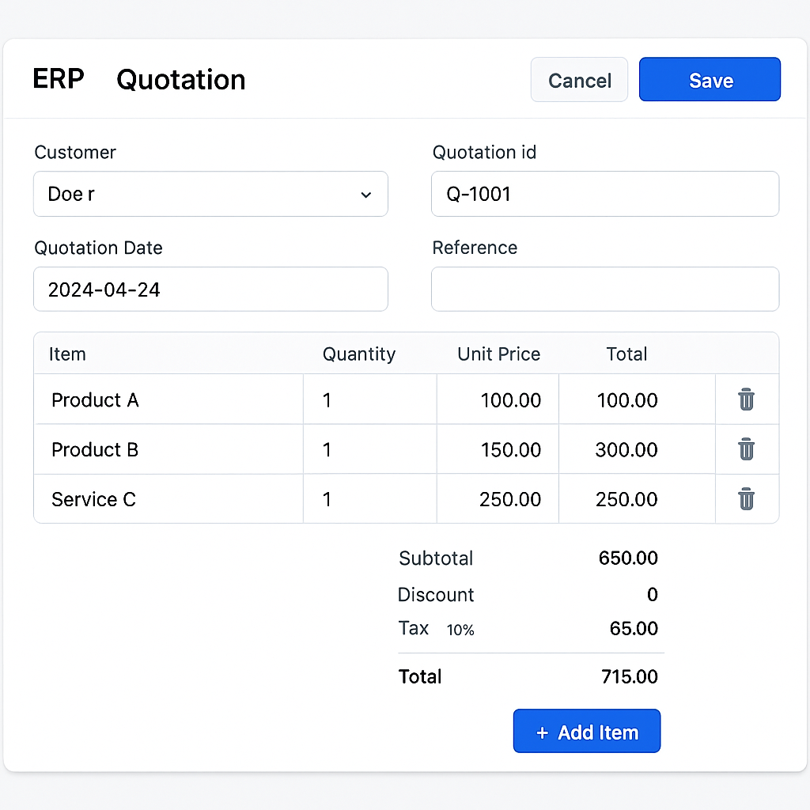Click Product B total 300.00
This screenshot has width=810, height=810.
tap(626, 450)
